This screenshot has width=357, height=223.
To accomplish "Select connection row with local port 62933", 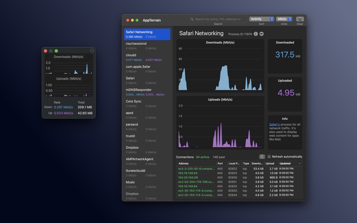I will (239, 190).
